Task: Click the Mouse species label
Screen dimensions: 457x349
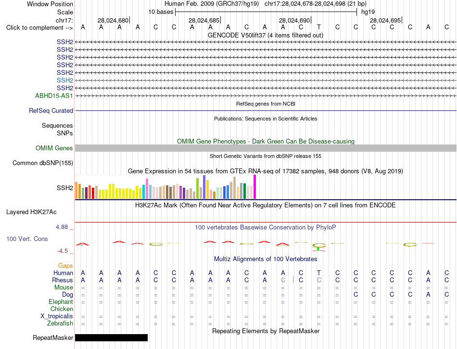Action: tap(63, 288)
